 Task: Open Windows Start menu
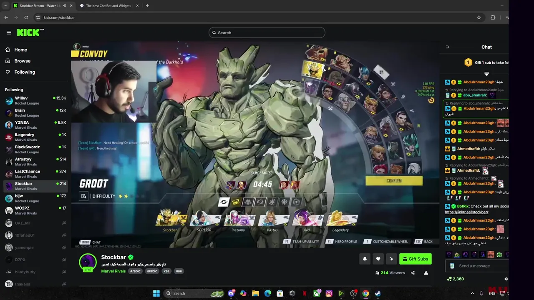156,293
